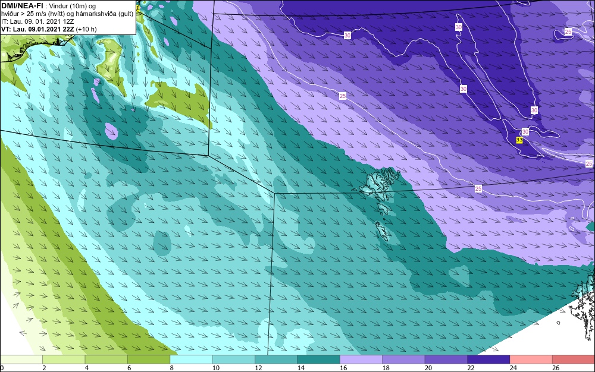
Task: Click the legend tick label "14"
Action: tap(301, 368)
